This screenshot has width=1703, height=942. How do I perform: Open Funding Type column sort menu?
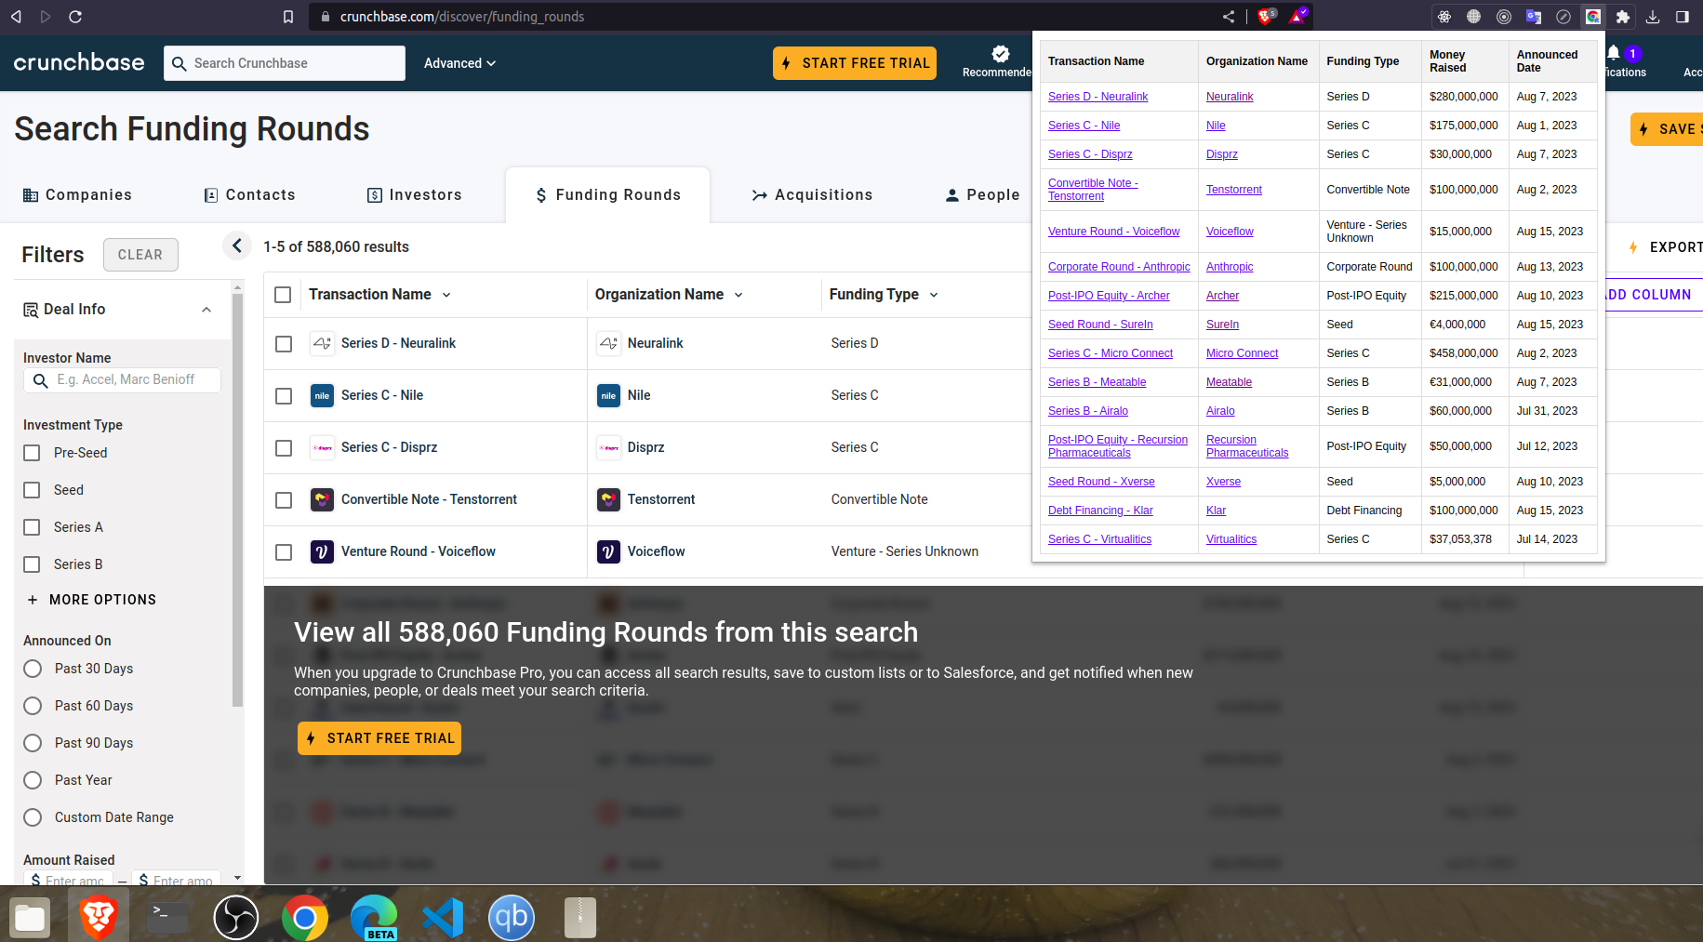coord(934,295)
